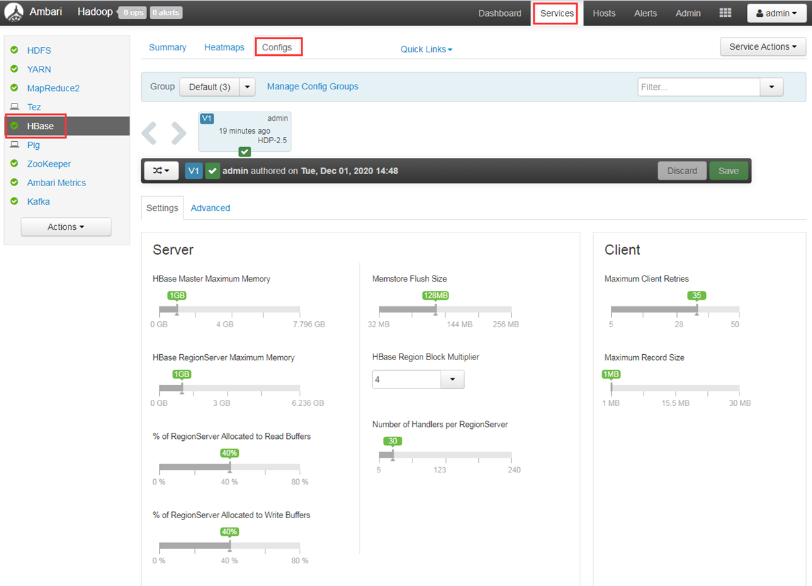Click ZooKeeper green status icon

coord(14,163)
